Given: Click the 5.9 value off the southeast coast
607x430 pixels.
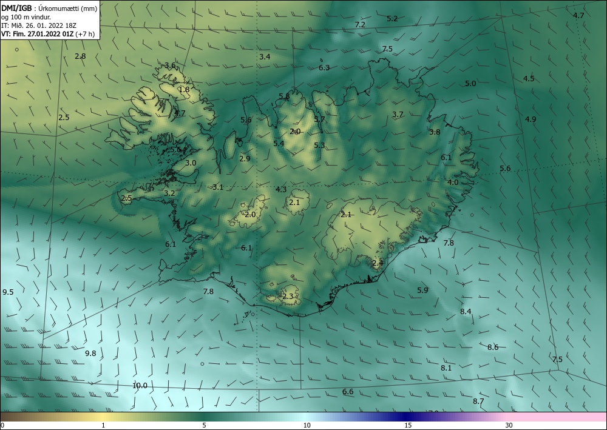Looking at the screenshot, I should click(422, 290).
